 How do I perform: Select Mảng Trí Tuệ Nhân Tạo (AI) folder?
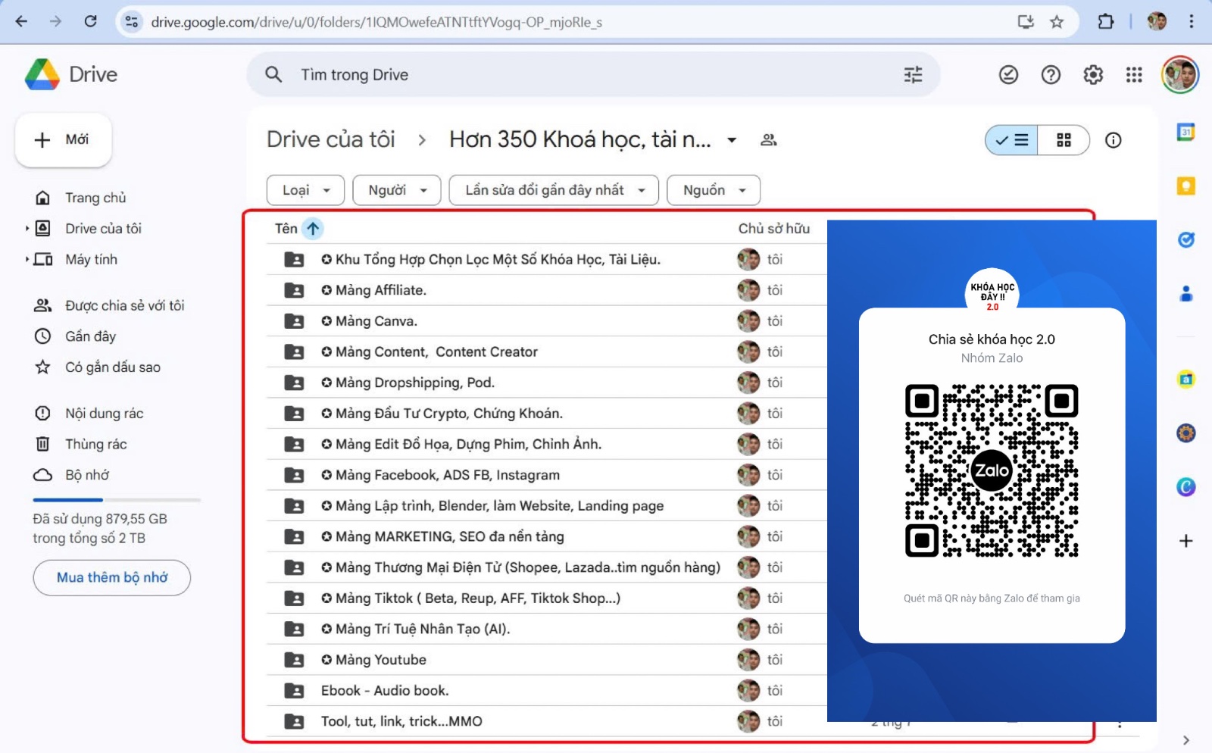pos(545,629)
